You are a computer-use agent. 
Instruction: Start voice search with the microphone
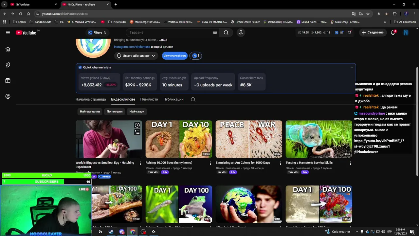pyautogui.click(x=241, y=32)
